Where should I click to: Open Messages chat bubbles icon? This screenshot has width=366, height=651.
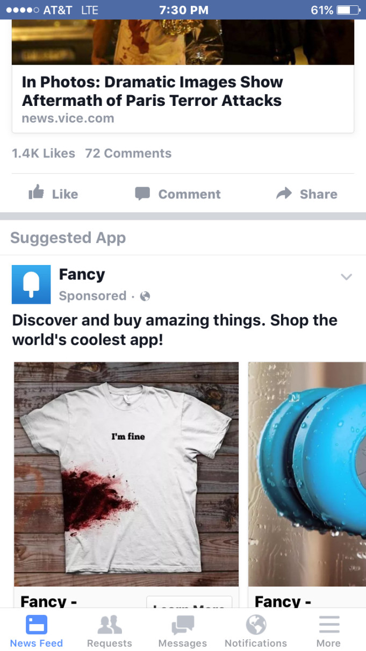[x=183, y=625]
